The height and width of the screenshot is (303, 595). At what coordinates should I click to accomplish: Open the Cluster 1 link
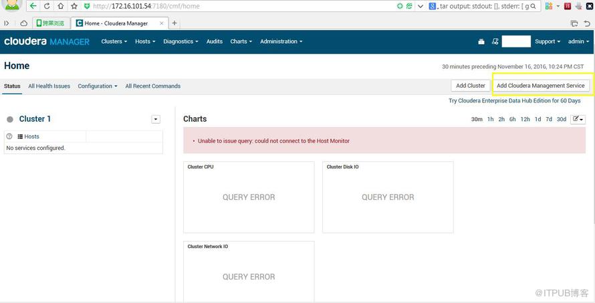(x=35, y=119)
